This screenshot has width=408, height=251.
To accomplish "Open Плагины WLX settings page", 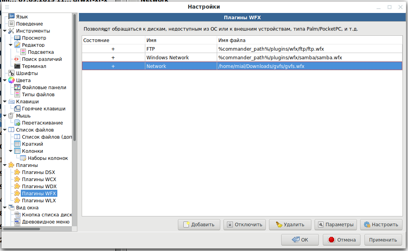I will [x=39, y=200].
